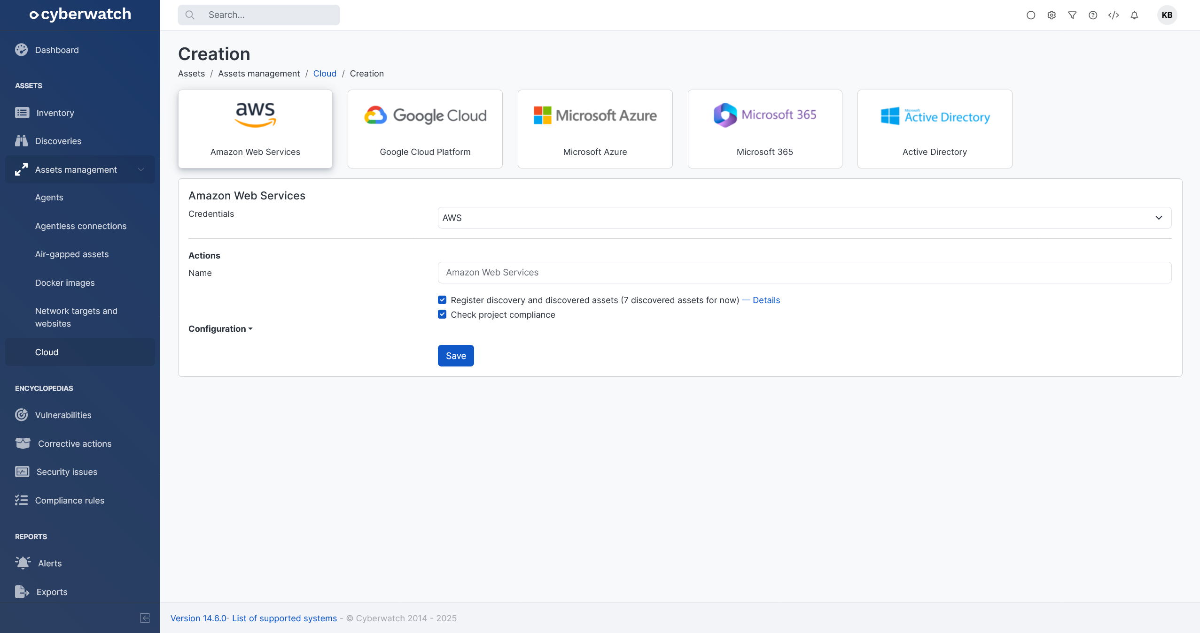Click the ENCYCLOPEDIAS section label

tap(44, 389)
